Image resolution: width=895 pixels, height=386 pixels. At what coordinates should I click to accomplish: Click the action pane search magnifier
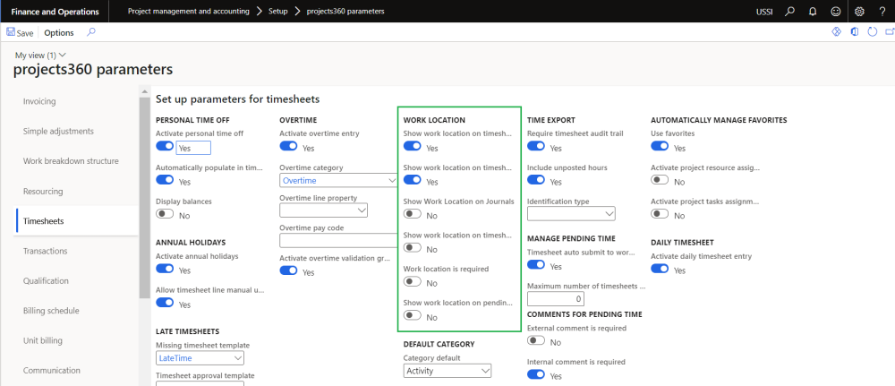click(90, 32)
